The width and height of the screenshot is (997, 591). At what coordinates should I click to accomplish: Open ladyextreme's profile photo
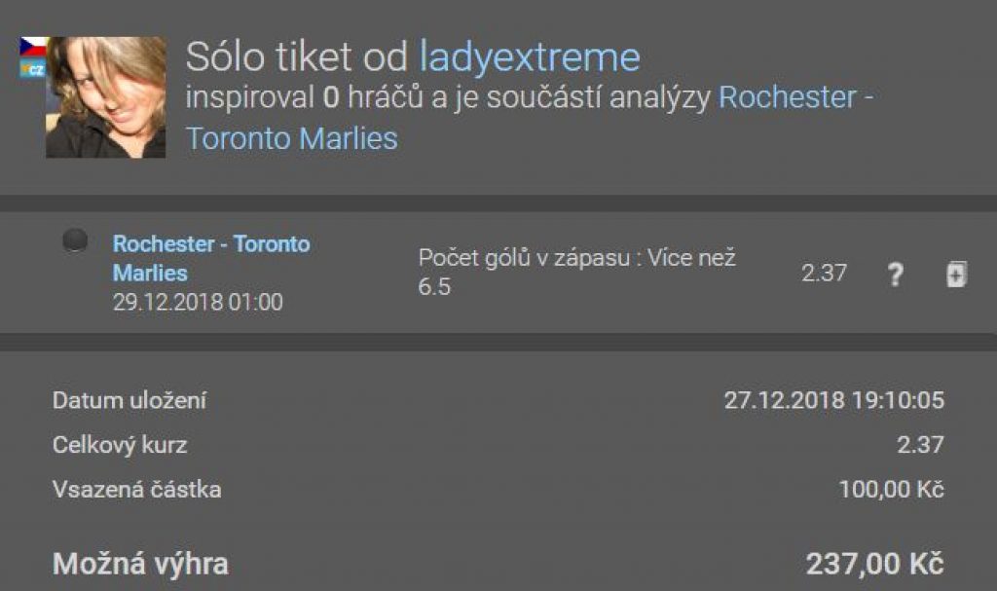tap(105, 97)
